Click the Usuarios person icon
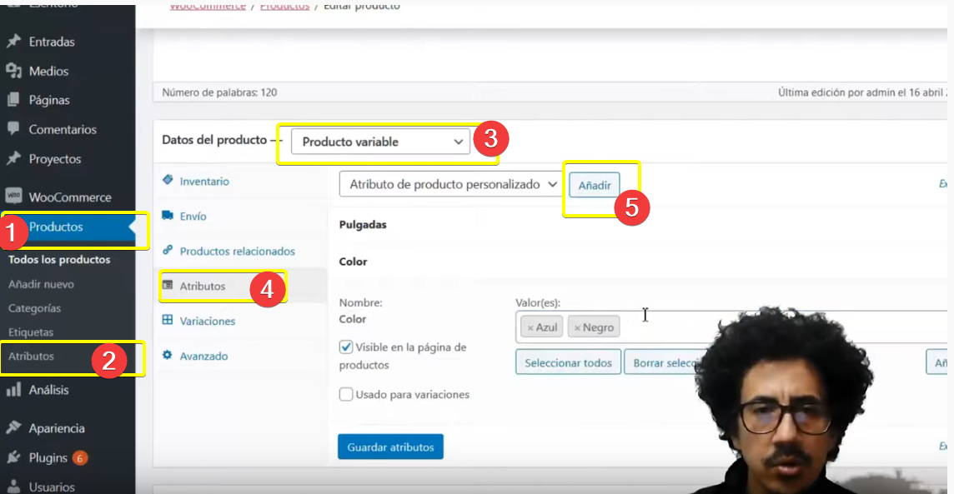 [13, 487]
